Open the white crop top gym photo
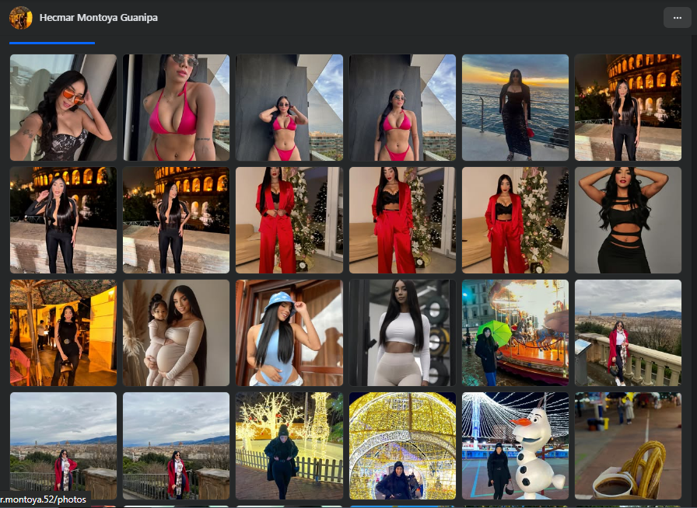Viewport: 697px width, 508px height. coord(402,332)
